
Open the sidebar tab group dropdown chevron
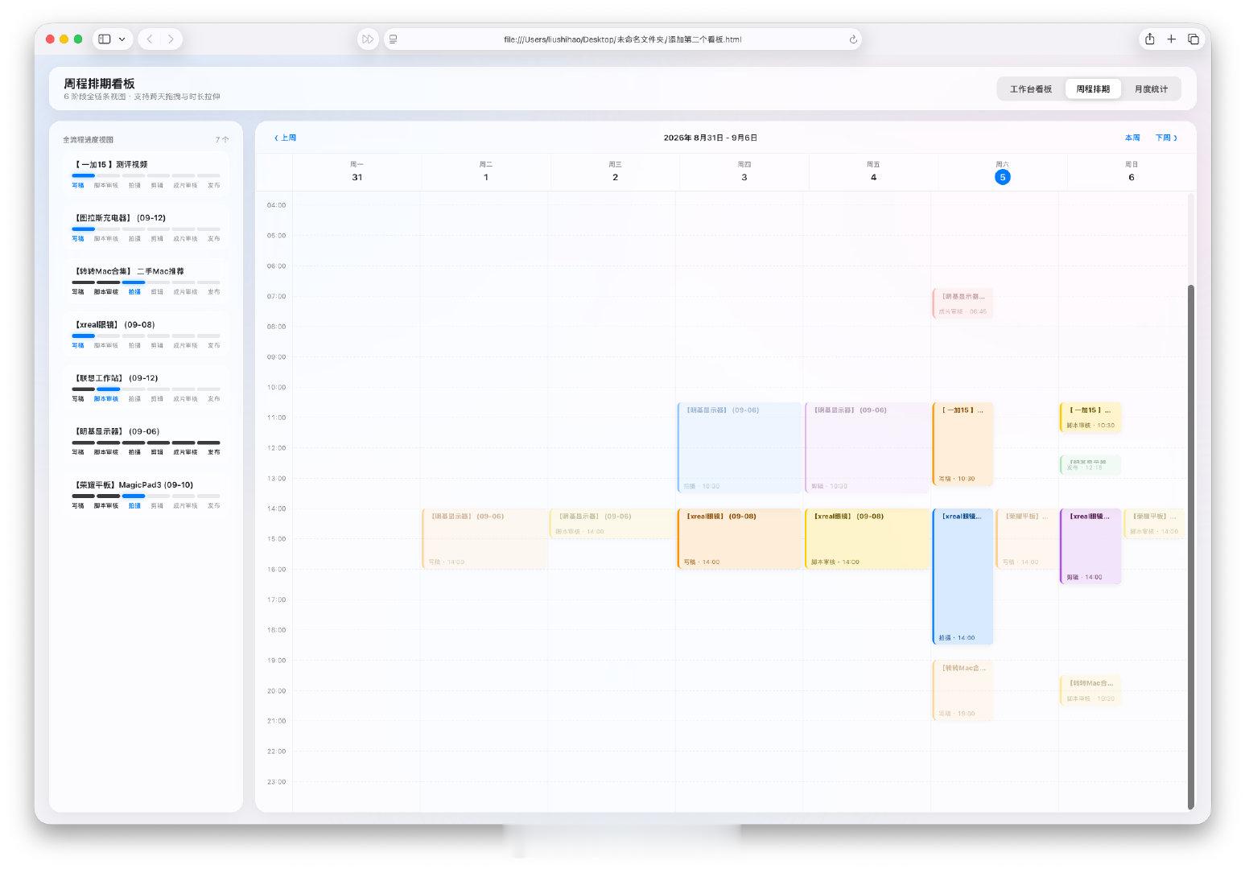coord(122,39)
